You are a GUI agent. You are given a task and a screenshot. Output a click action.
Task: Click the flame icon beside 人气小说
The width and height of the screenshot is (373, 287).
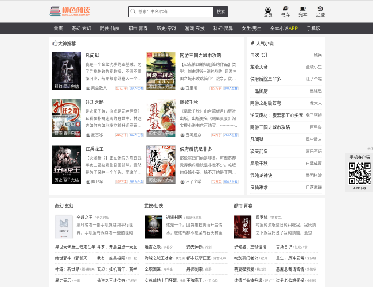point(252,43)
